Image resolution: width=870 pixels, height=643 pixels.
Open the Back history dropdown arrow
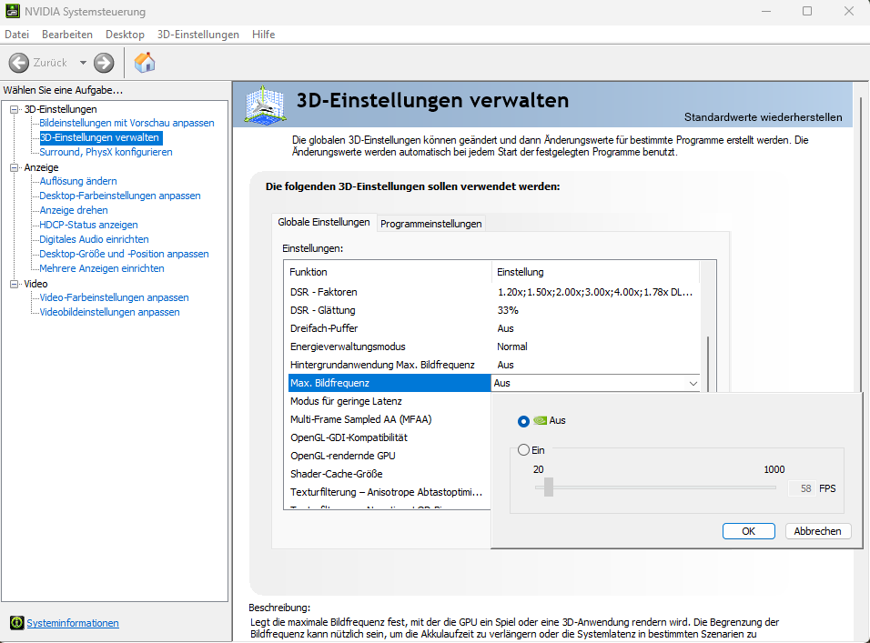[83, 63]
